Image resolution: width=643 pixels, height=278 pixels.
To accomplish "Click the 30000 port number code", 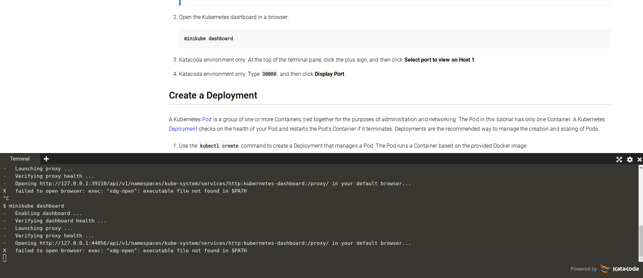I will point(269,74).
